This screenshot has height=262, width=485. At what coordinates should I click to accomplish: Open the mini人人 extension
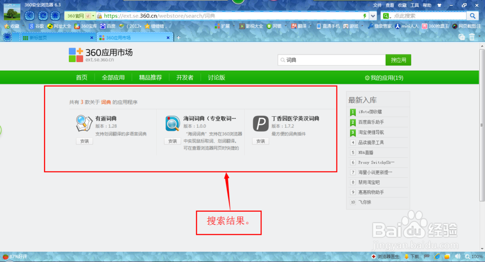tap(407, 26)
